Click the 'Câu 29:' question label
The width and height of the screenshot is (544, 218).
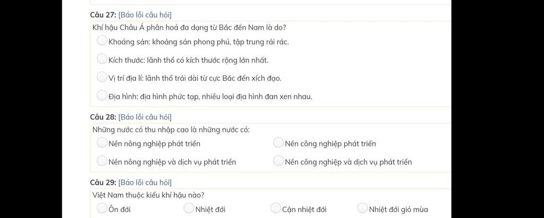point(103,182)
